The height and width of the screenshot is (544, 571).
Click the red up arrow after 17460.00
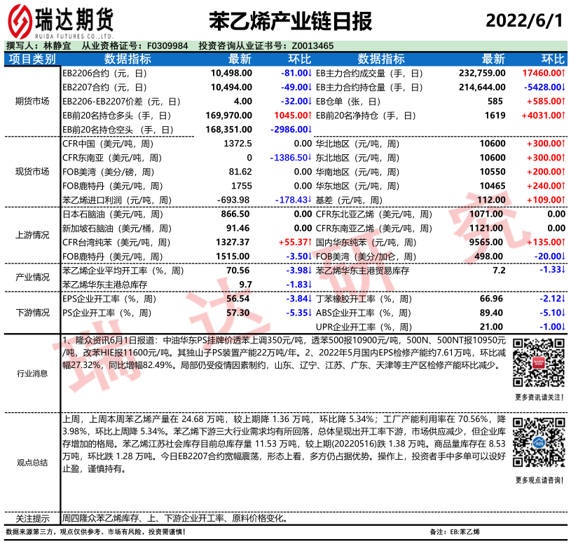564,73
